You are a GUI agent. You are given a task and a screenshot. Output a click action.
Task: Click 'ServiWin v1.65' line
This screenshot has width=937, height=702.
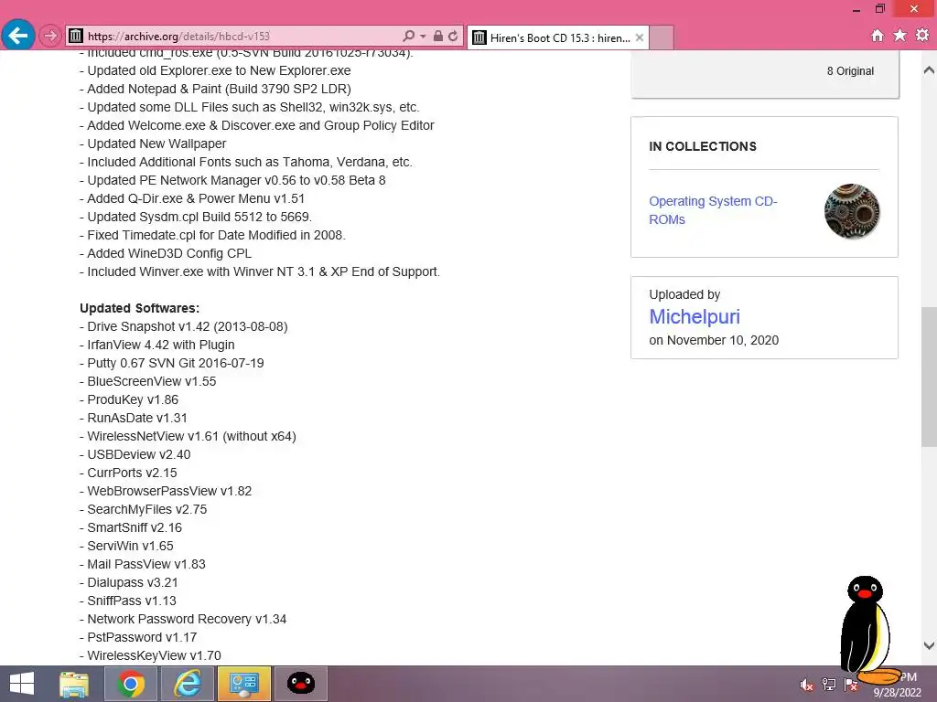[x=126, y=546]
